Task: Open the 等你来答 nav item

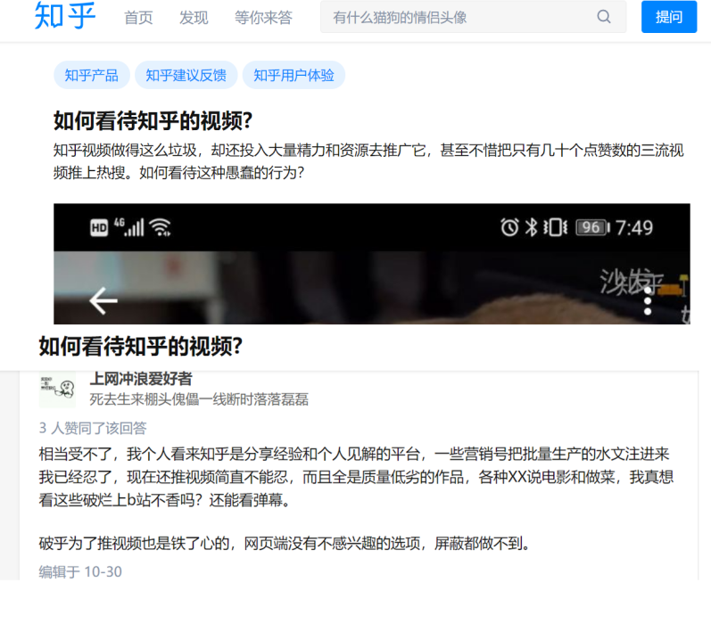Action: pos(263,18)
